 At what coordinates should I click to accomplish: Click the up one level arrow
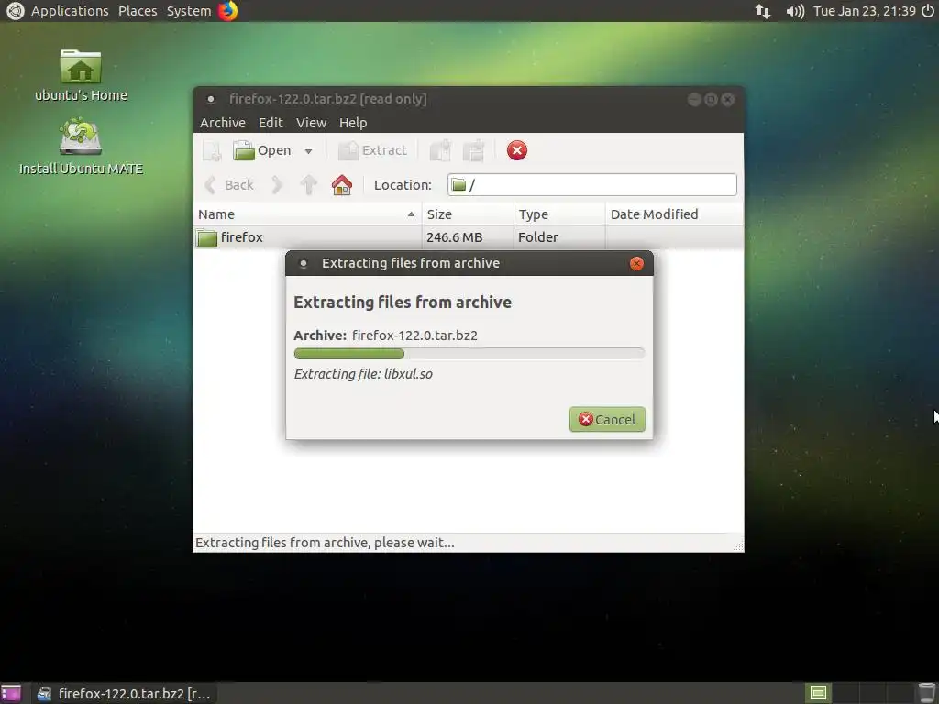[308, 185]
